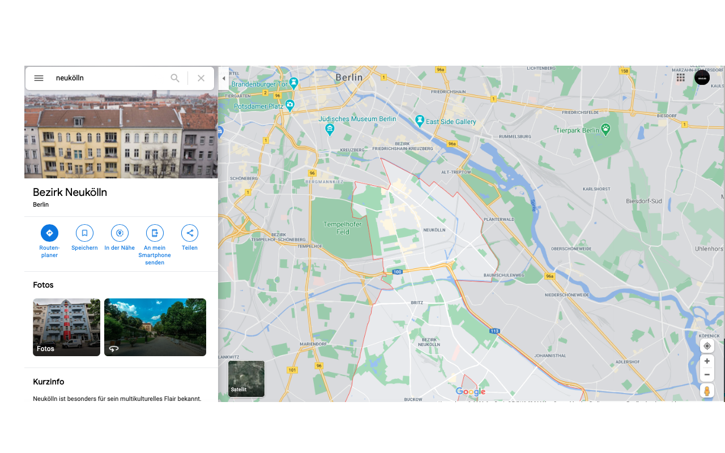
Task: Zoom in with the plus button
Action: [707, 361]
